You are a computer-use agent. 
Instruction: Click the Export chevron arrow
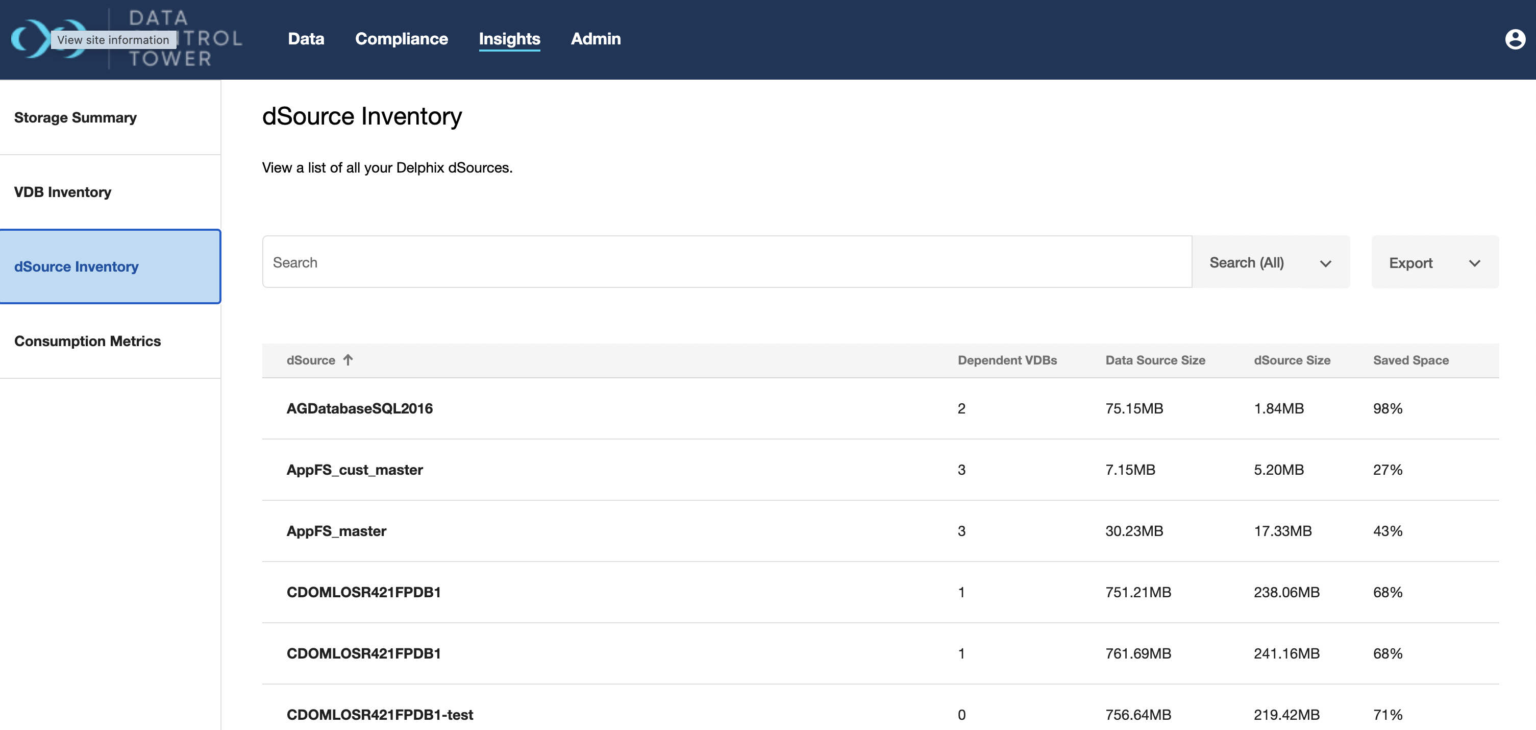[x=1475, y=263]
